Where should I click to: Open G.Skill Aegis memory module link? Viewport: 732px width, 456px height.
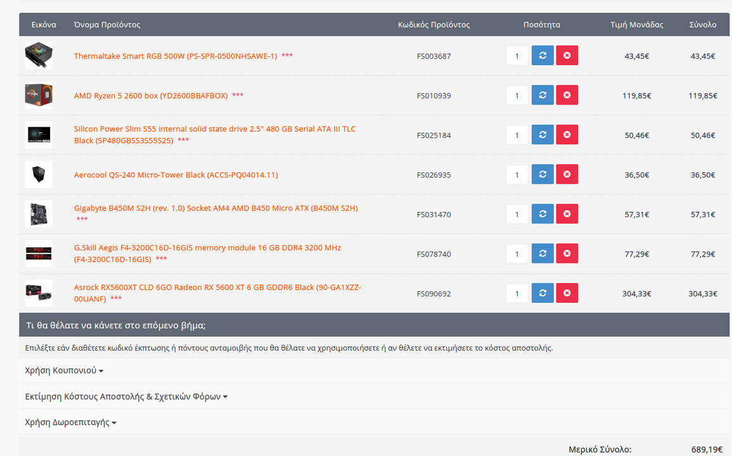(x=207, y=253)
